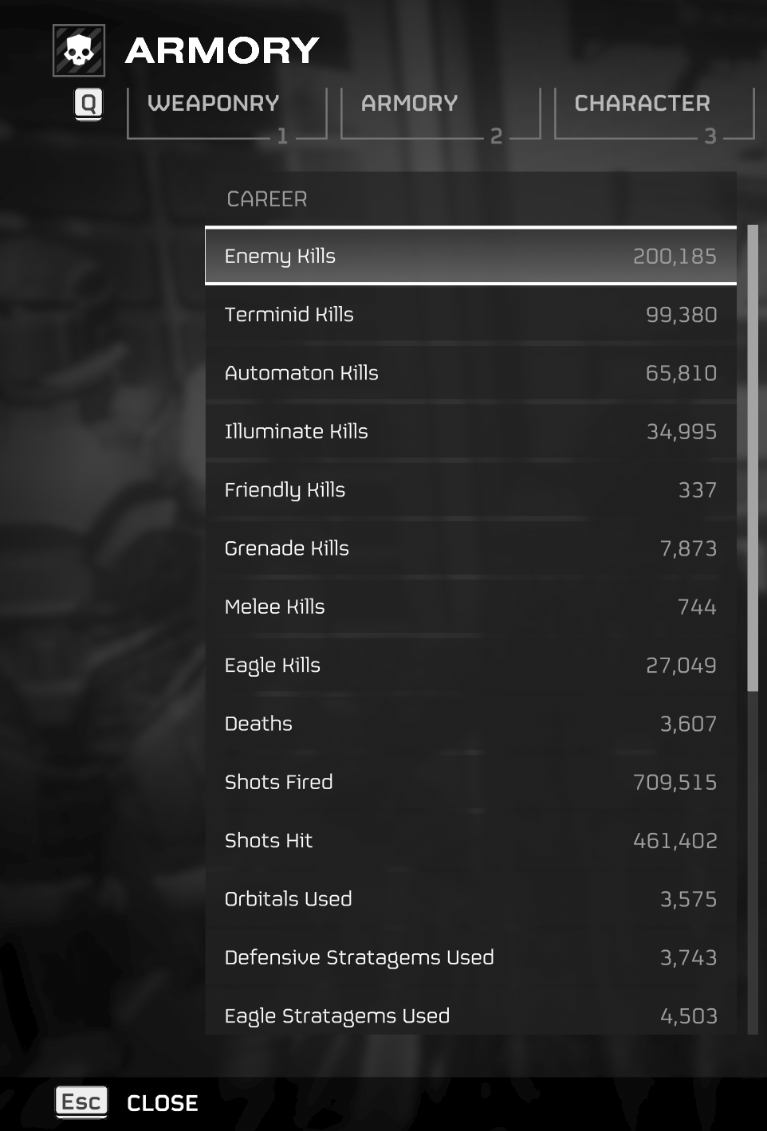Select the Illuminate Kills entry
The image size is (767, 1131).
tap(470, 431)
